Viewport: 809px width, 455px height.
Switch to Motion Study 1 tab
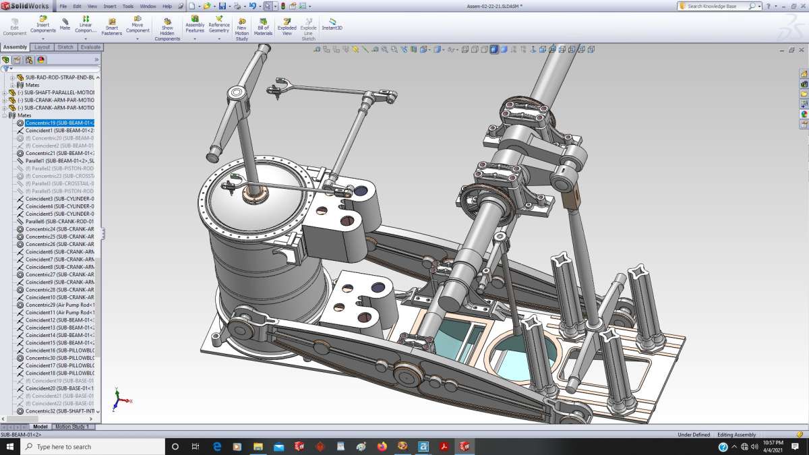tap(72, 427)
